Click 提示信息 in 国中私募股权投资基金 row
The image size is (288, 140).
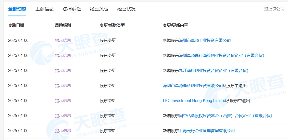tap(63, 116)
